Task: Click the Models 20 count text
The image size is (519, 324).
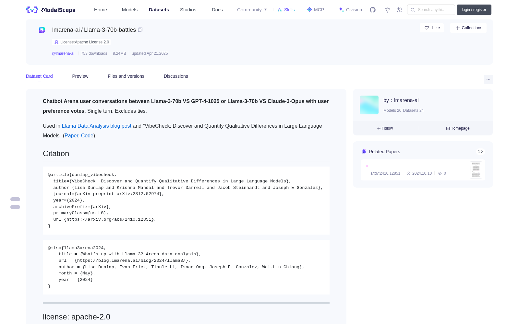Action: pyautogui.click(x=392, y=110)
